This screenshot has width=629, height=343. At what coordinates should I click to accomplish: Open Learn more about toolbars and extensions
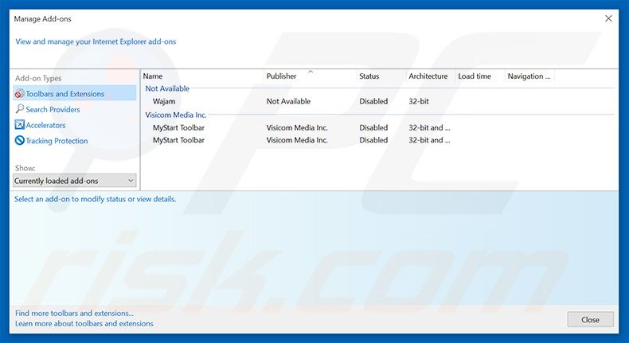tap(84, 324)
